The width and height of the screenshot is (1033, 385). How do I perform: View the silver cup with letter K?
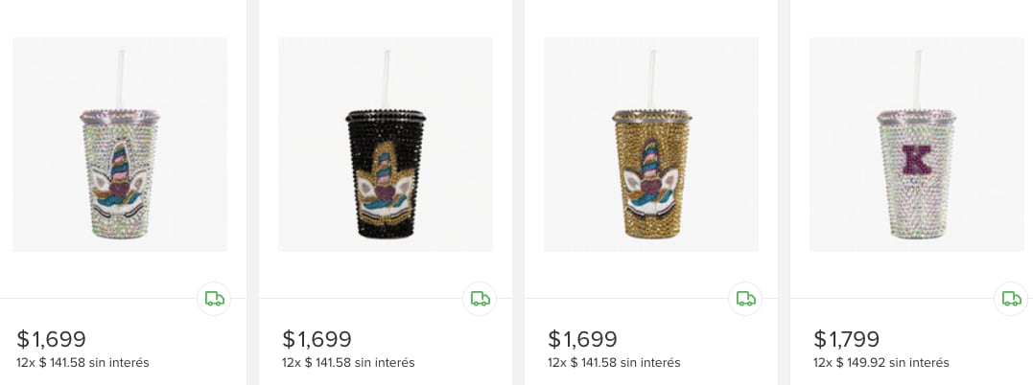tap(917, 145)
